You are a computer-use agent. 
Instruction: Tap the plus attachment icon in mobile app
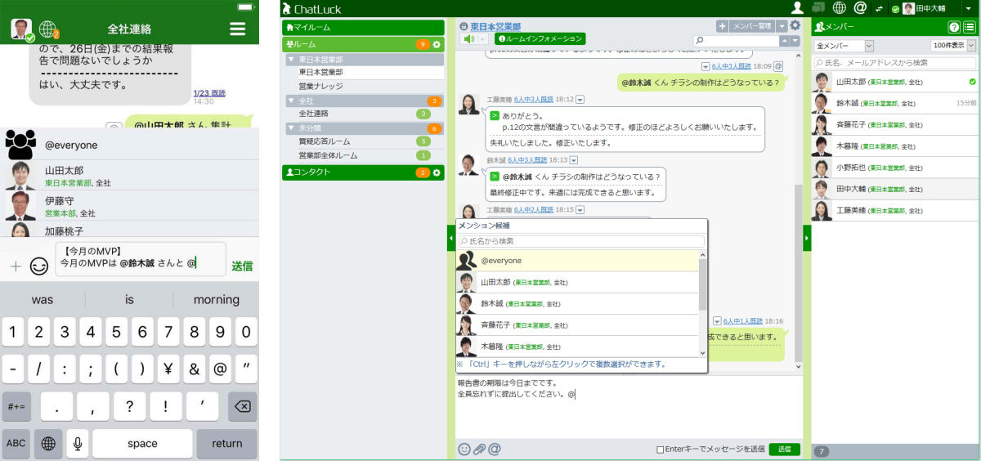(15, 266)
